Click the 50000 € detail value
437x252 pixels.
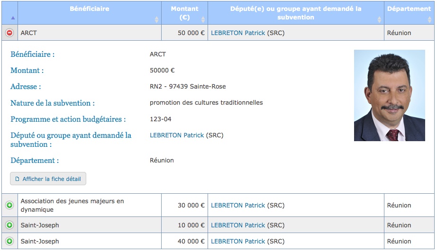click(x=162, y=71)
